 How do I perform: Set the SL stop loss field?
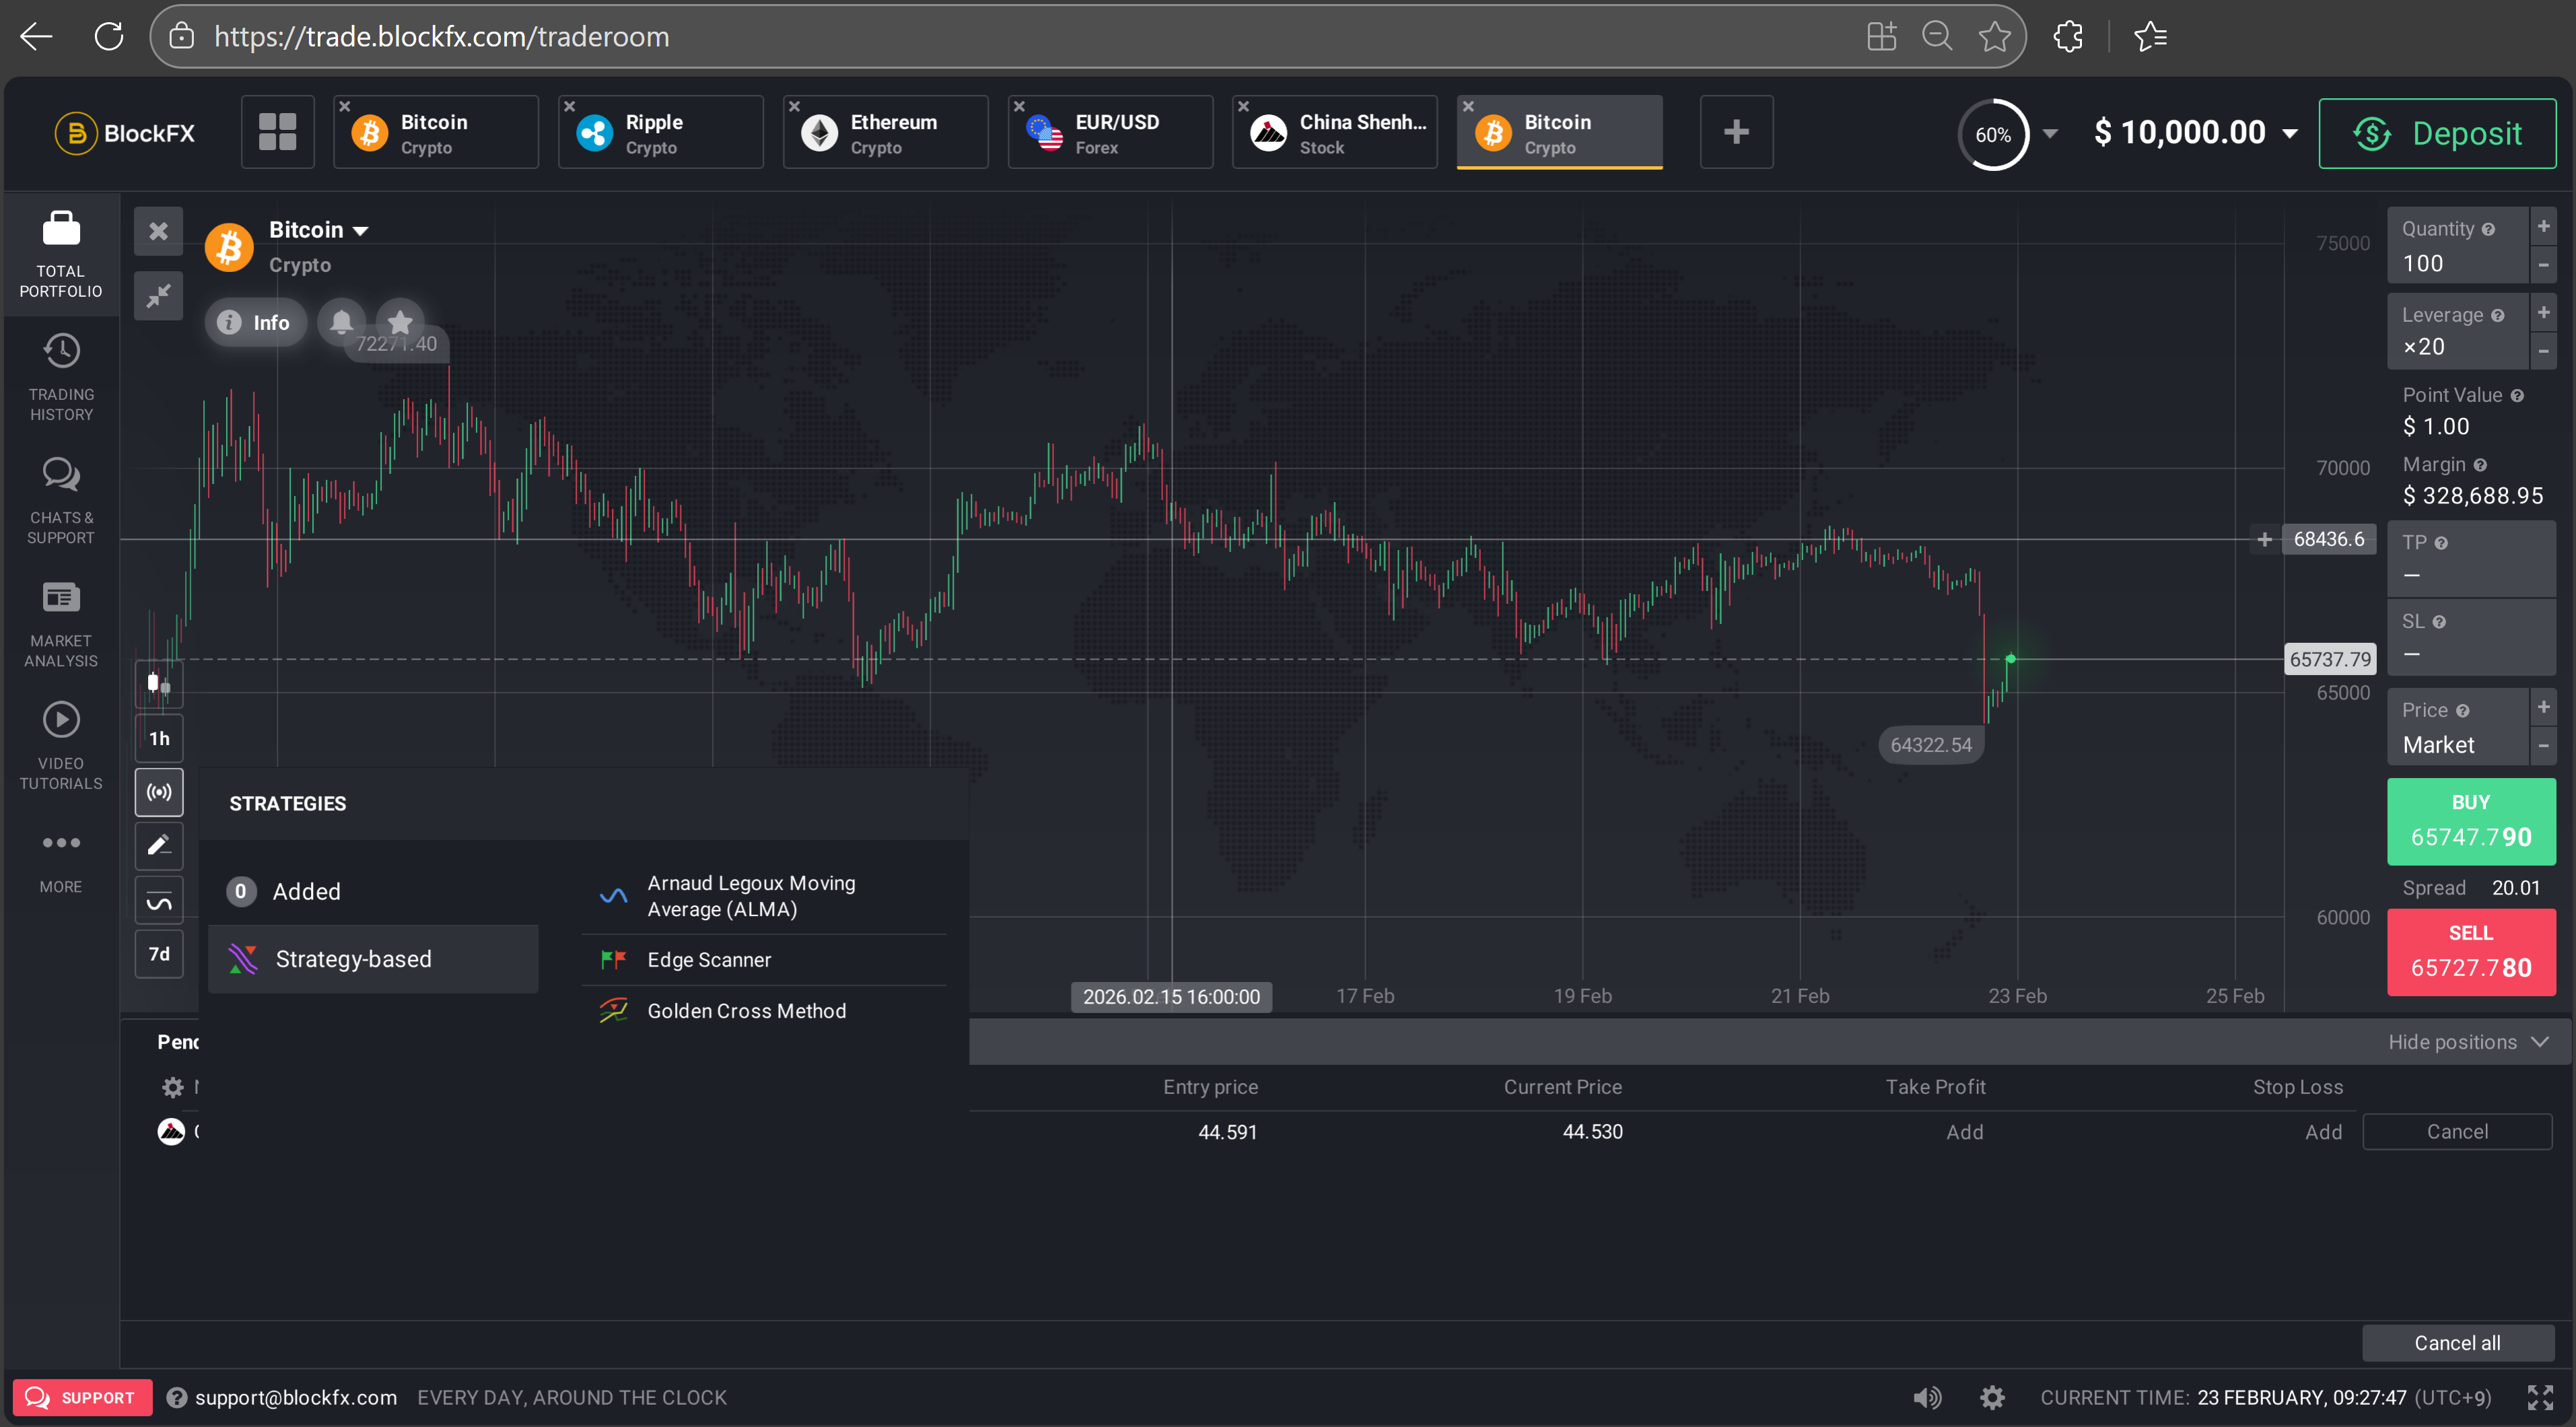pyautogui.click(x=2472, y=638)
